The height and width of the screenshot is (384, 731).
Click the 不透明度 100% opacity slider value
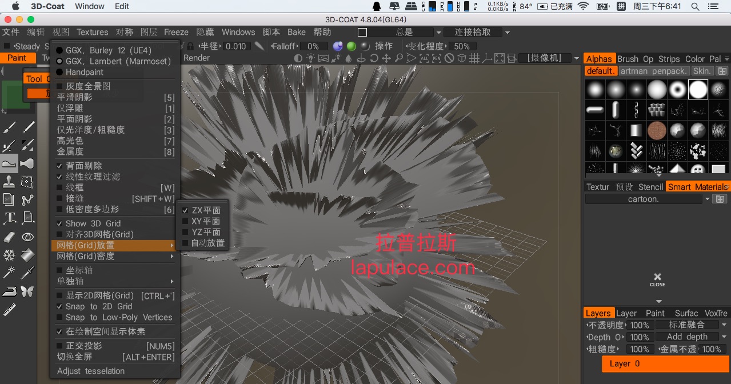tap(639, 325)
